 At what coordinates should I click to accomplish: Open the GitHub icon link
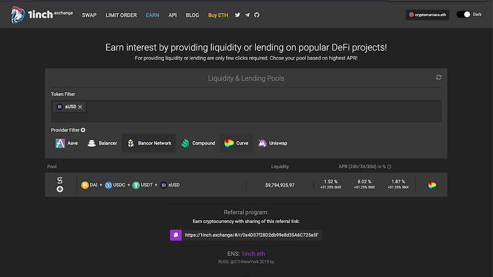tap(256, 15)
